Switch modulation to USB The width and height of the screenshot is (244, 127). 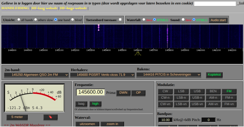pos(197,91)
